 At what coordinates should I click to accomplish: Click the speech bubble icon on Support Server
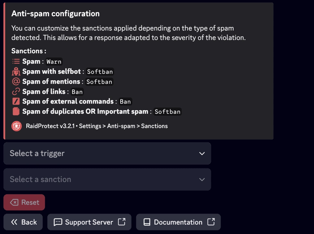pyautogui.click(x=58, y=222)
